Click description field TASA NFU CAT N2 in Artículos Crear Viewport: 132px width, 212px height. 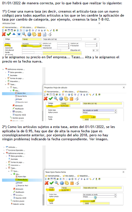point(62,39)
